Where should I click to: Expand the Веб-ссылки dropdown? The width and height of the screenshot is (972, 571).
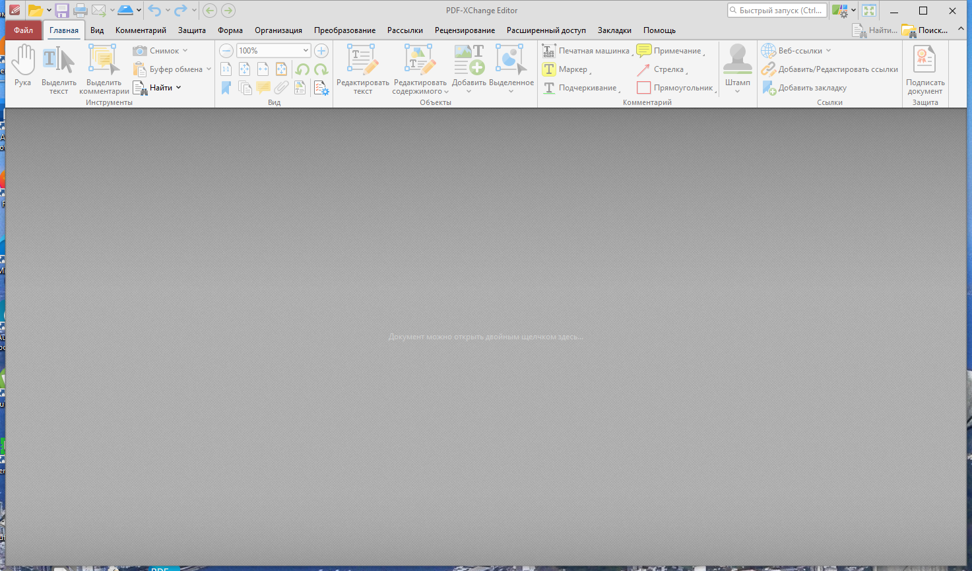tap(829, 51)
